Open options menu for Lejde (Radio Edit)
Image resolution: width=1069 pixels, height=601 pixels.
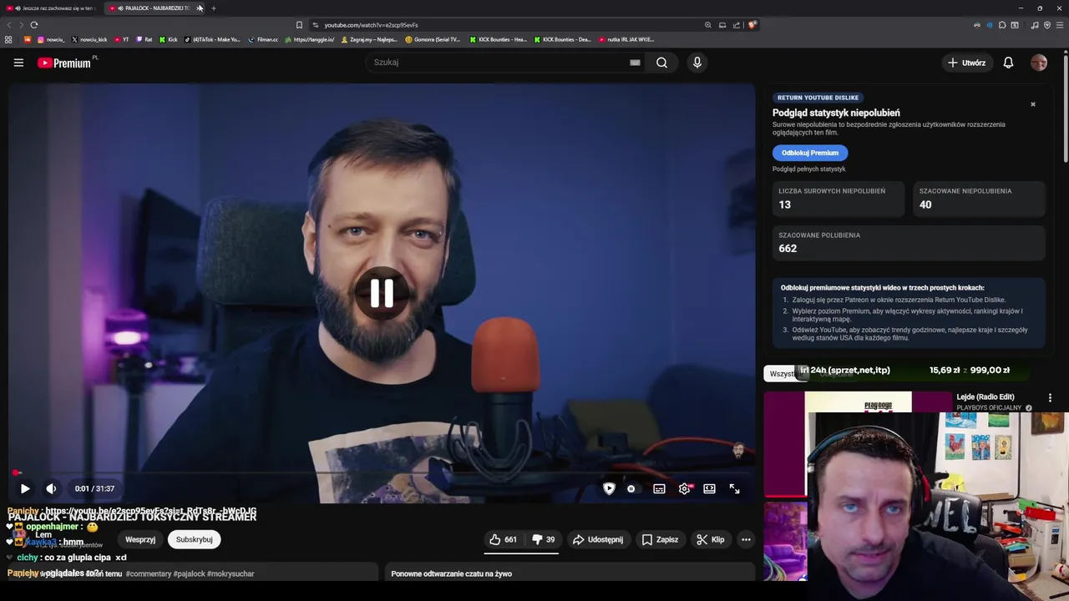1050,398
